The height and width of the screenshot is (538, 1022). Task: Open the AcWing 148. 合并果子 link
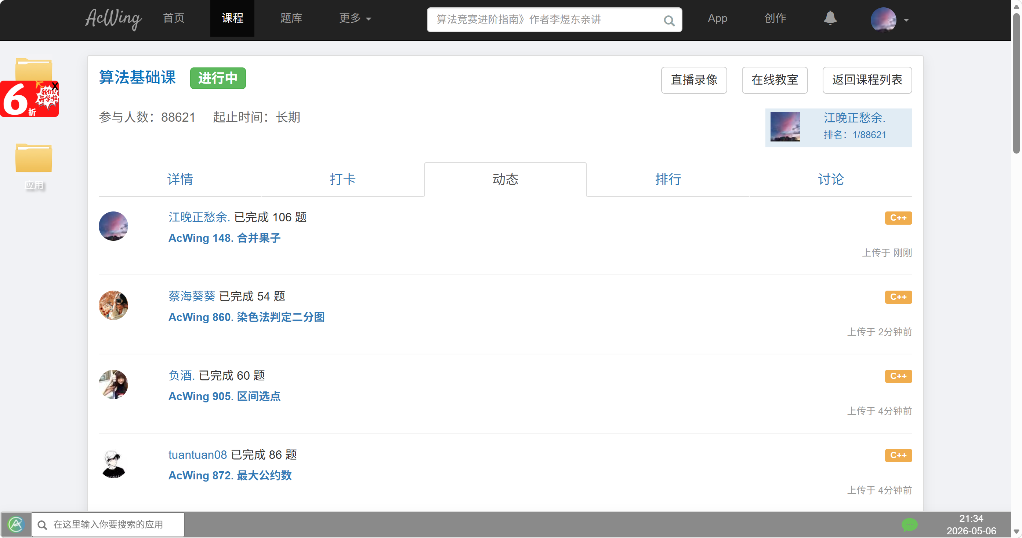point(224,238)
